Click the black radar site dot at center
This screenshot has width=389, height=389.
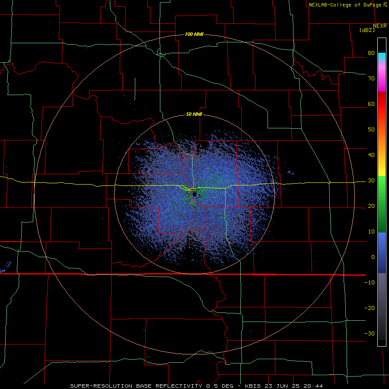pyautogui.click(x=194, y=194)
